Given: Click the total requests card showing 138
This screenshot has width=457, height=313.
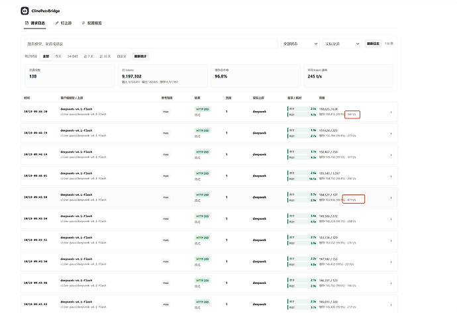Looking at the screenshot, I should [70, 76].
